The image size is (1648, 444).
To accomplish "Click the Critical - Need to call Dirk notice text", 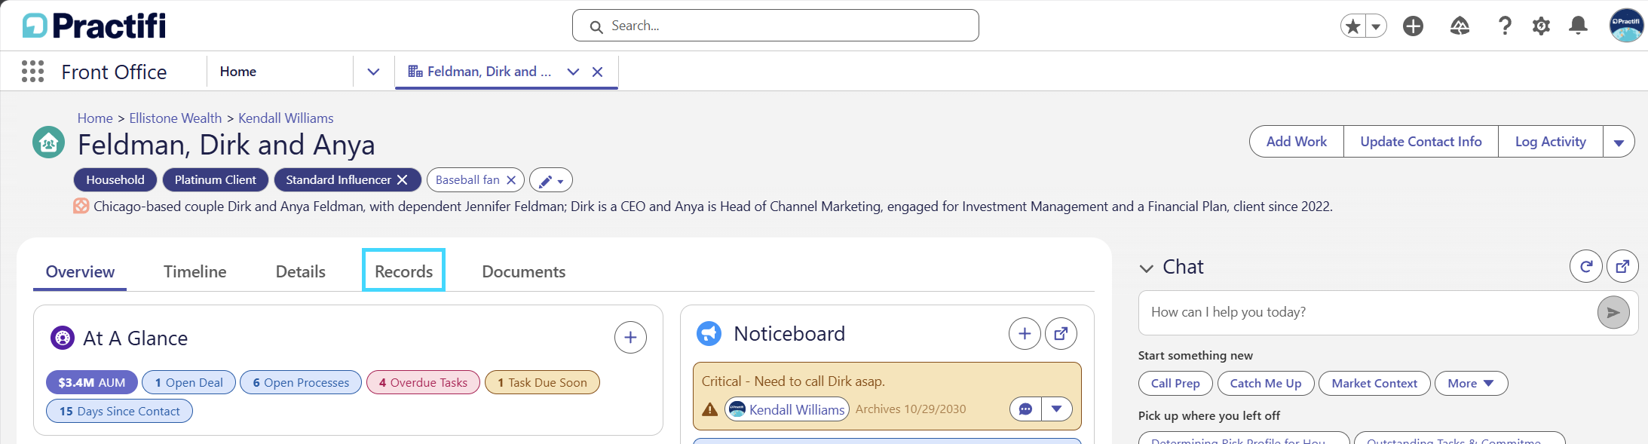I will pos(793,381).
